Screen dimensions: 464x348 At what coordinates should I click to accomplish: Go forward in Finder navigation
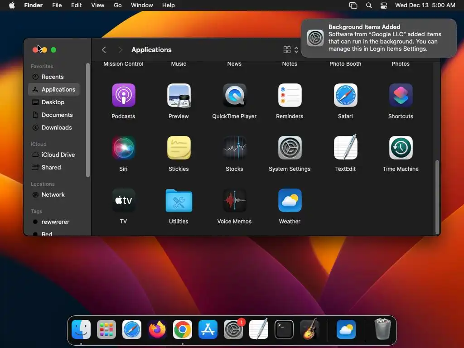120,50
